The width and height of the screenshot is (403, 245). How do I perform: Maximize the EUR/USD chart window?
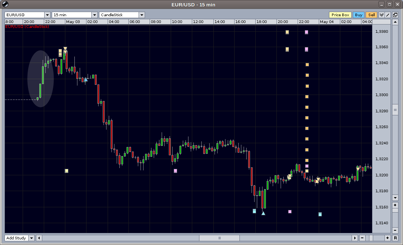click(390, 5)
